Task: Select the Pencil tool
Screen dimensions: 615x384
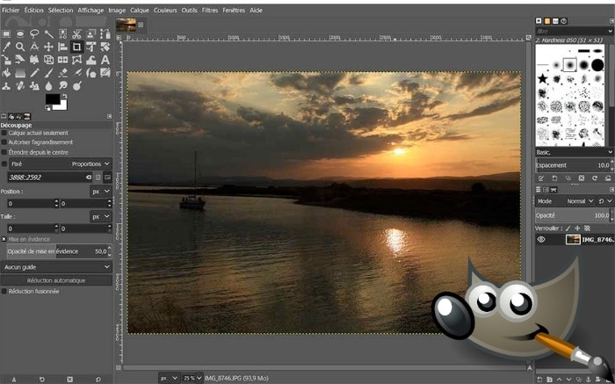Action: (x=34, y=73)
